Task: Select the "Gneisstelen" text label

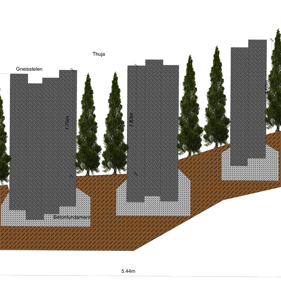Action: (x=29, y=69)
